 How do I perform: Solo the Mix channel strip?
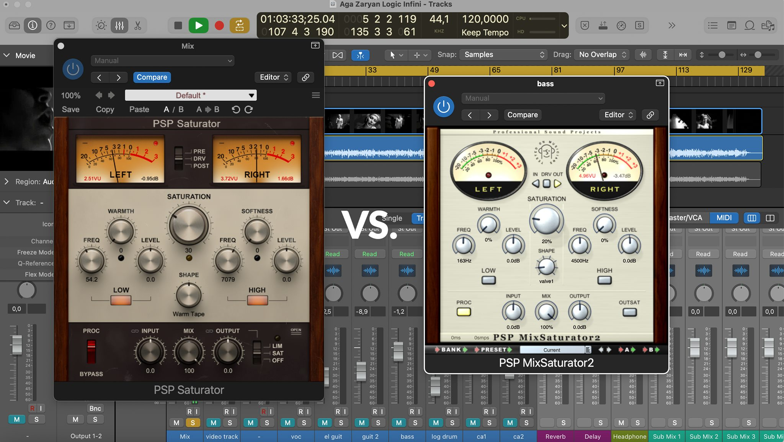point(193,422)
